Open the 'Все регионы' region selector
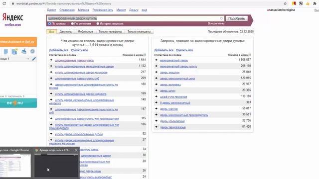 coord(216,23)
